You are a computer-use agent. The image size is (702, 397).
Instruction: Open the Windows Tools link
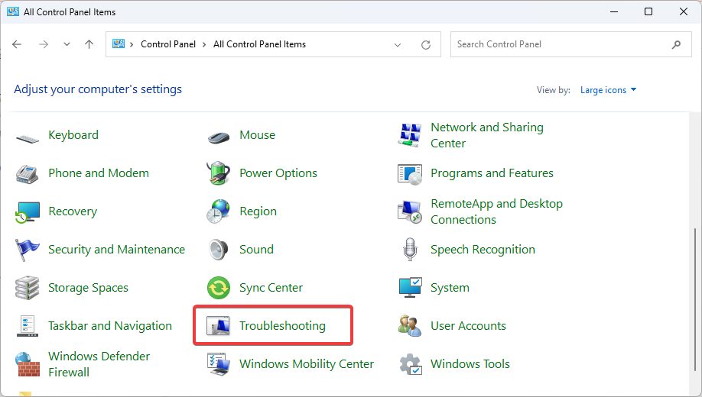coord(470,364)
